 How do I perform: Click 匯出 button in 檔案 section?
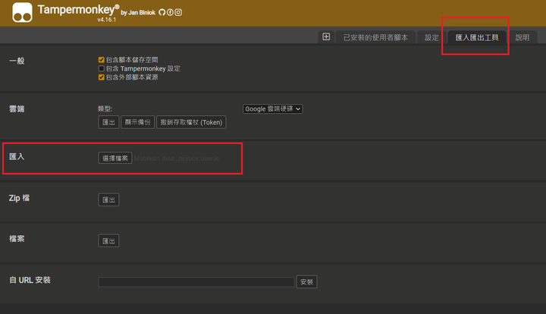coord(108,241)
